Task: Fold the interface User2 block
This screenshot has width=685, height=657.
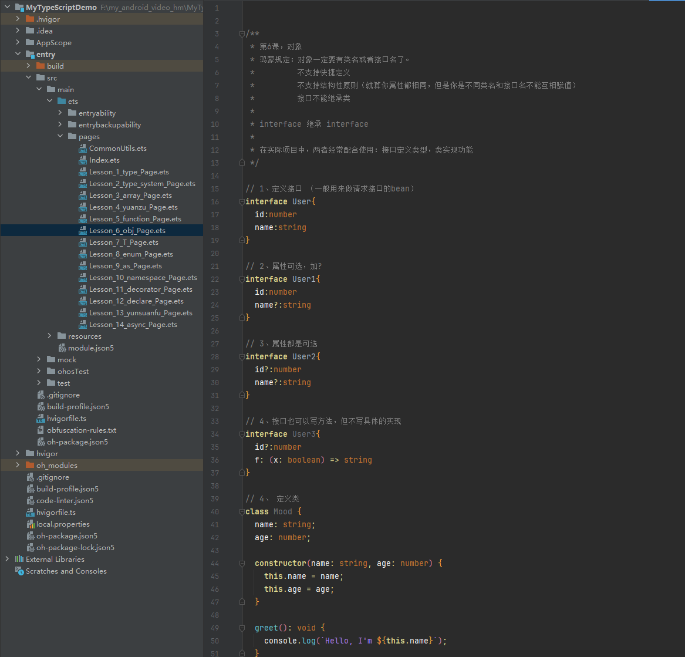Action: click(242, 357)
